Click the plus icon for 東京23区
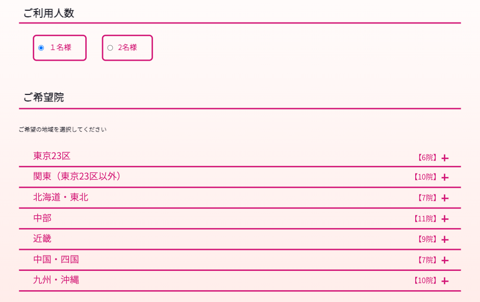The width and height of the screenshot is (480, 302). pos(445,158)
